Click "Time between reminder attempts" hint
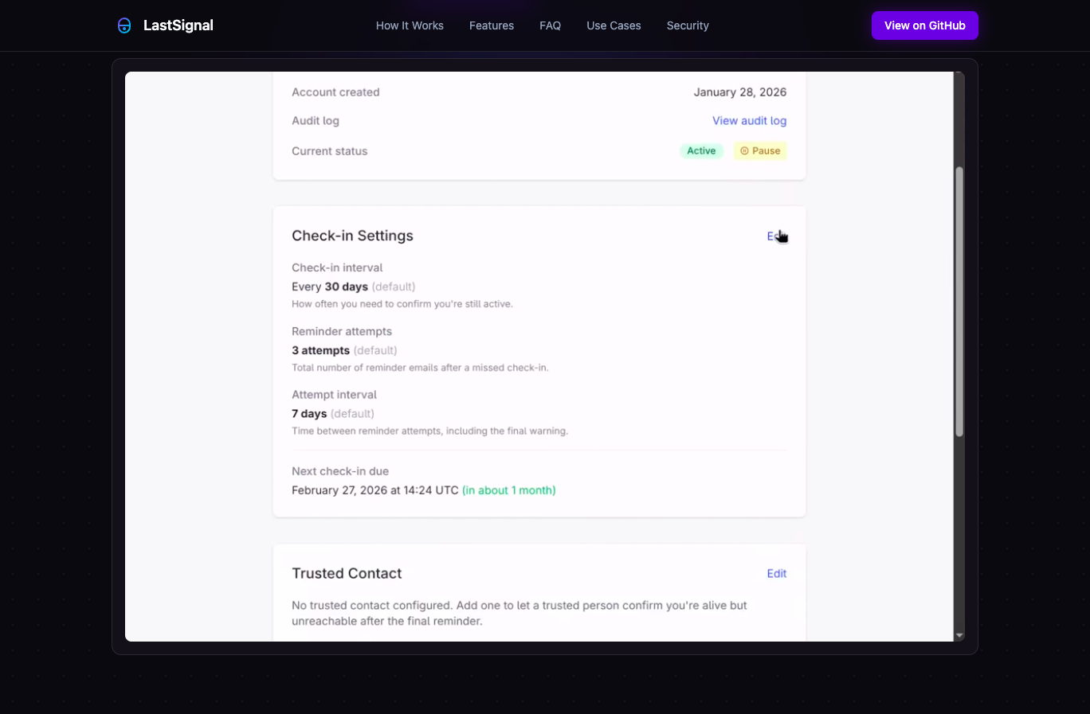This screenshot has width=1090, height=714. 429,431
